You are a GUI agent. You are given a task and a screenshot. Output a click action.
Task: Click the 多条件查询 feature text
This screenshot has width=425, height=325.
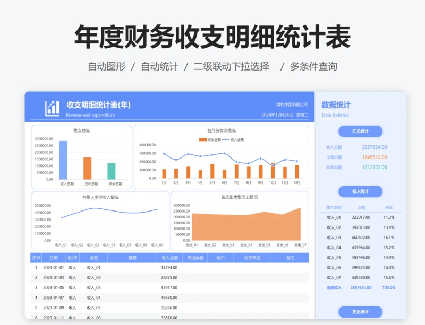[313, 66]
